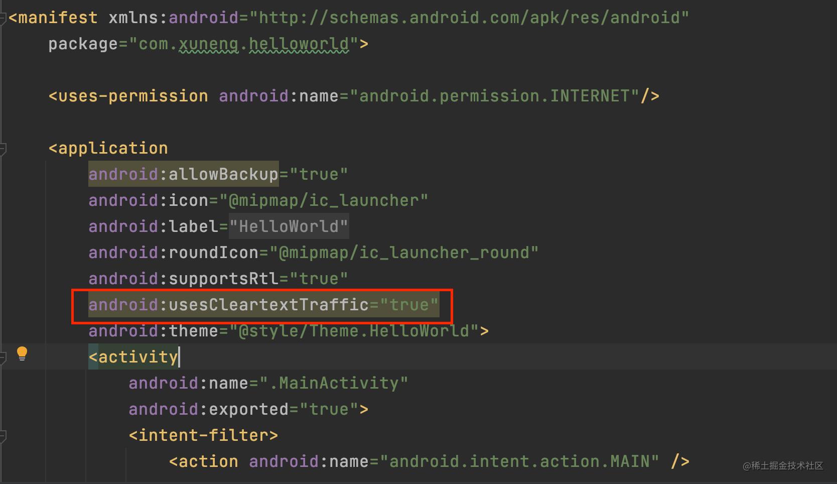837x484 pixels.
Task: Click the @mipmap/ic_launcher_round value
Action: click(x=404, y=253)
